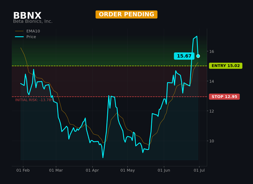The width and height of the screenshot is (253, 184).
Task: Click the 01 Jul x-axis label
Action: 199,170
